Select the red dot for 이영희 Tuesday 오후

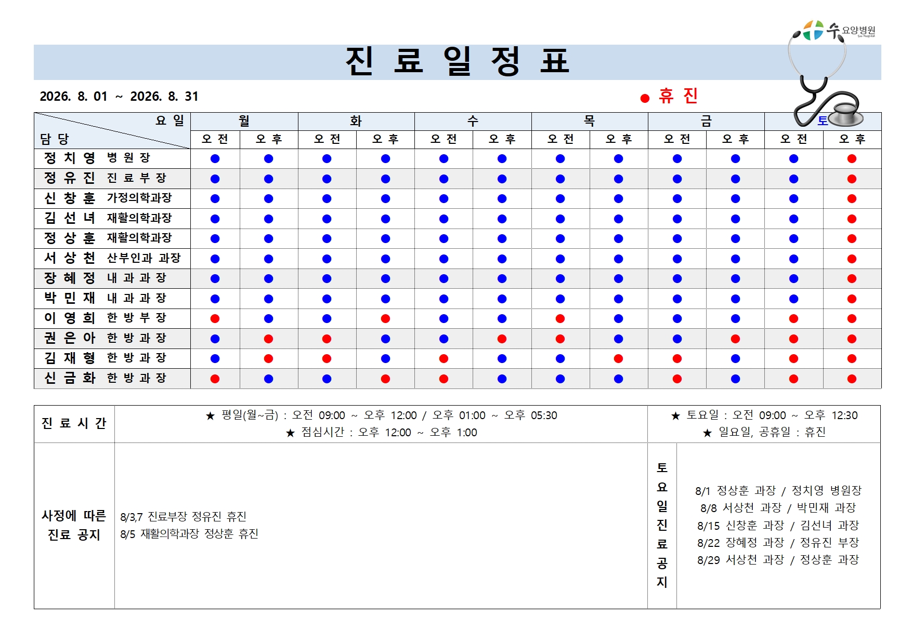[x=385, y=318]
